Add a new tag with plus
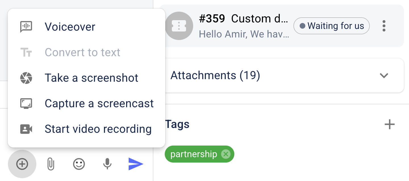The image size is (409, 181). [389, 124]
